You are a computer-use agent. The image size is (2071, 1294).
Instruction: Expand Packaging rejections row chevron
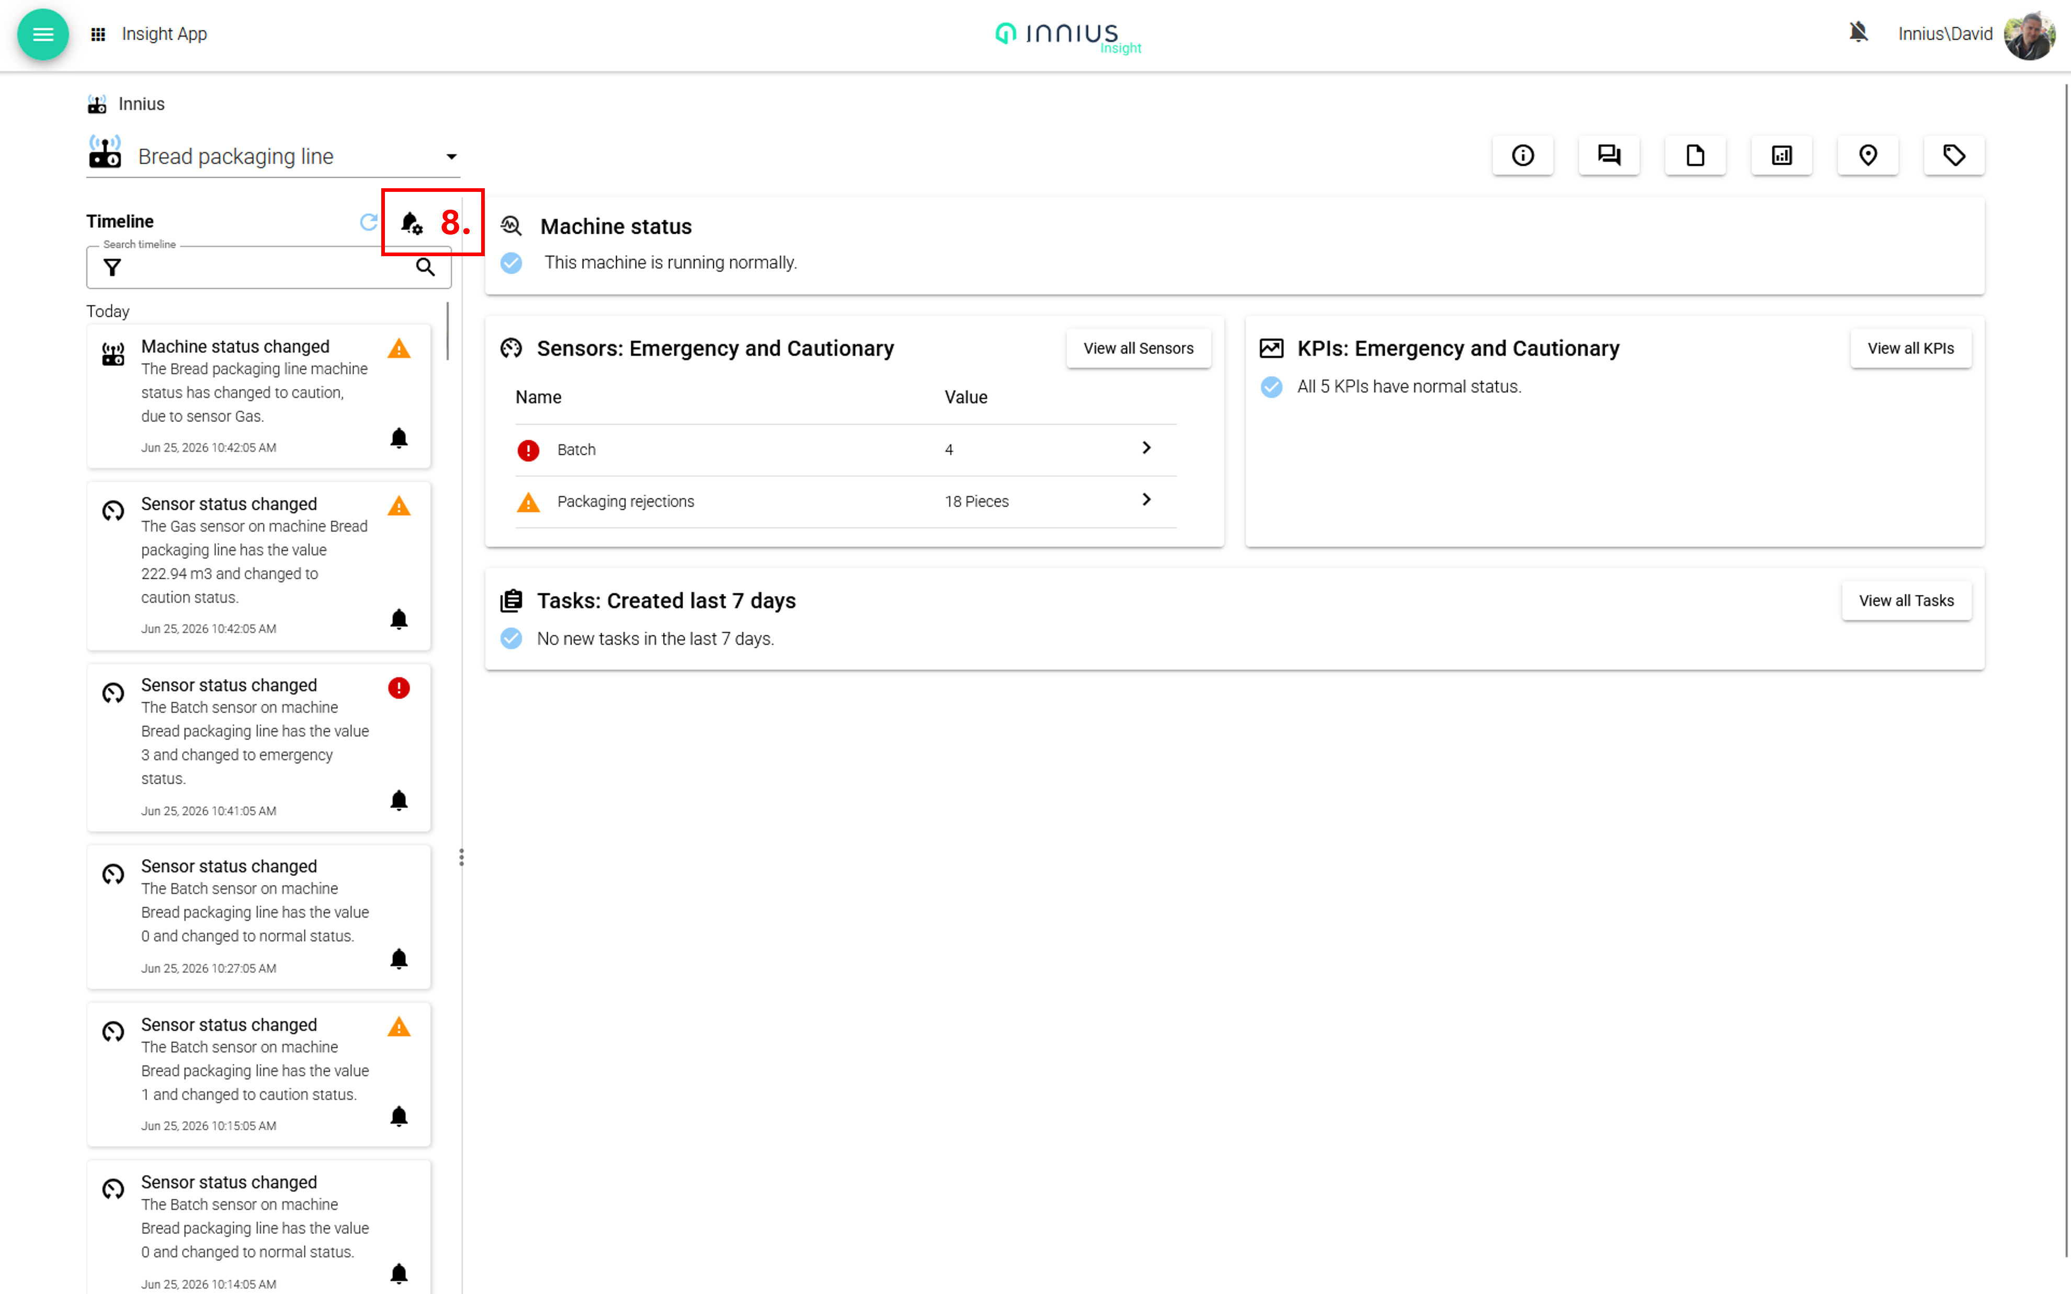click(x=1147, y=500)
